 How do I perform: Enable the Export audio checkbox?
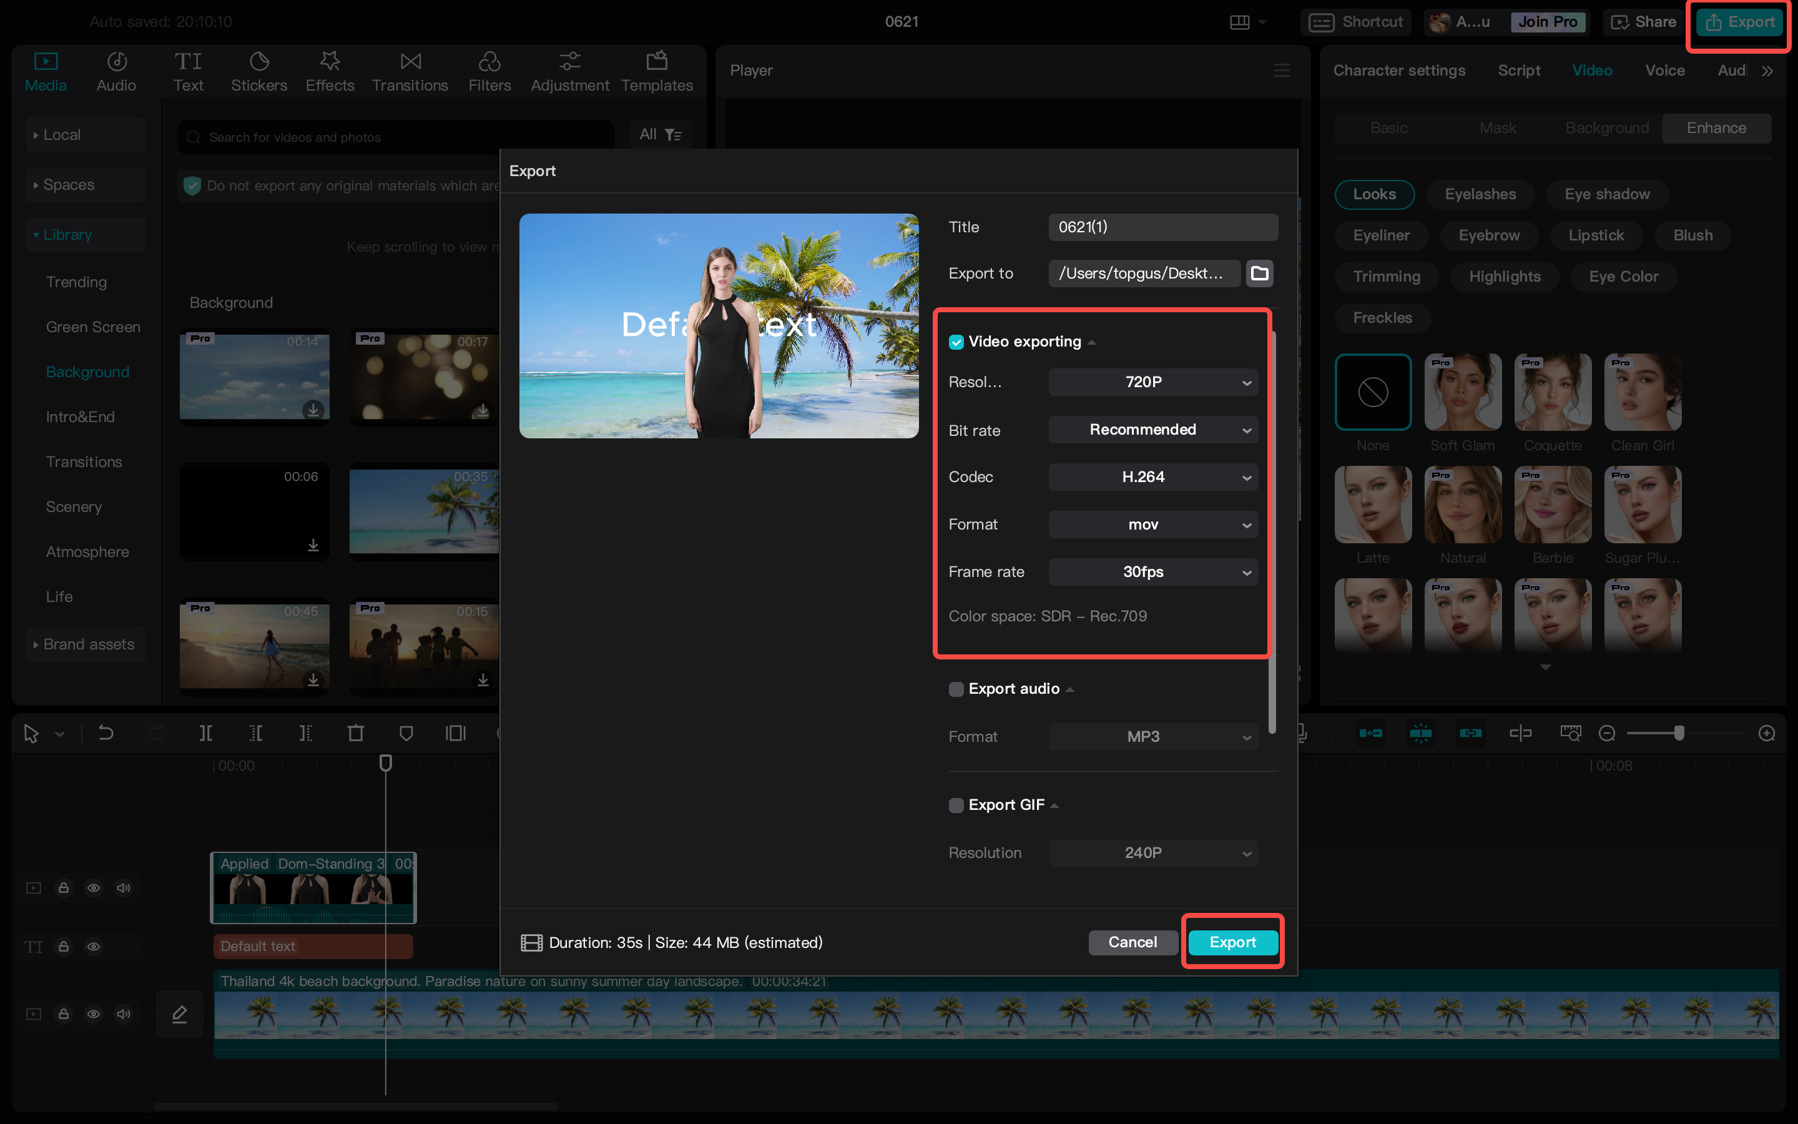(x=956, y=689)
